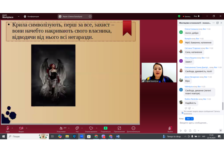The image size is (224, 152).
Task: Open the Приложения apps icon
Action: click(x=119, y=128)
